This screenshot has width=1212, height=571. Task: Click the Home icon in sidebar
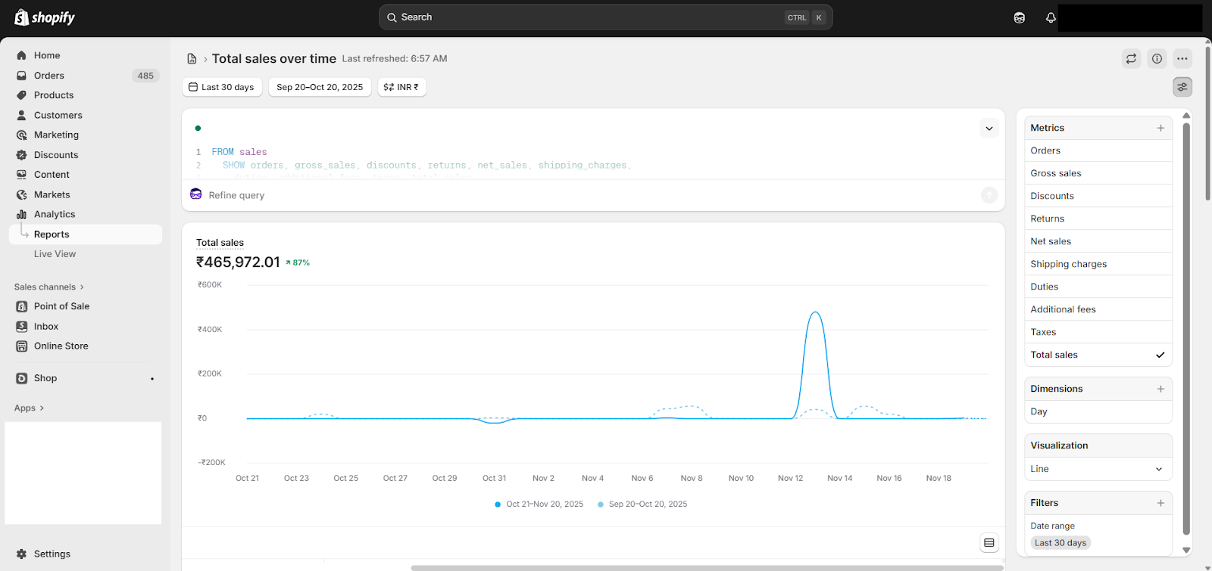pyautogui.click(x=21, y=55)
